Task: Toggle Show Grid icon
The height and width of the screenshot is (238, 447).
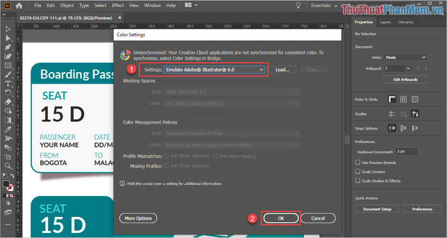Action: [404, 99]
